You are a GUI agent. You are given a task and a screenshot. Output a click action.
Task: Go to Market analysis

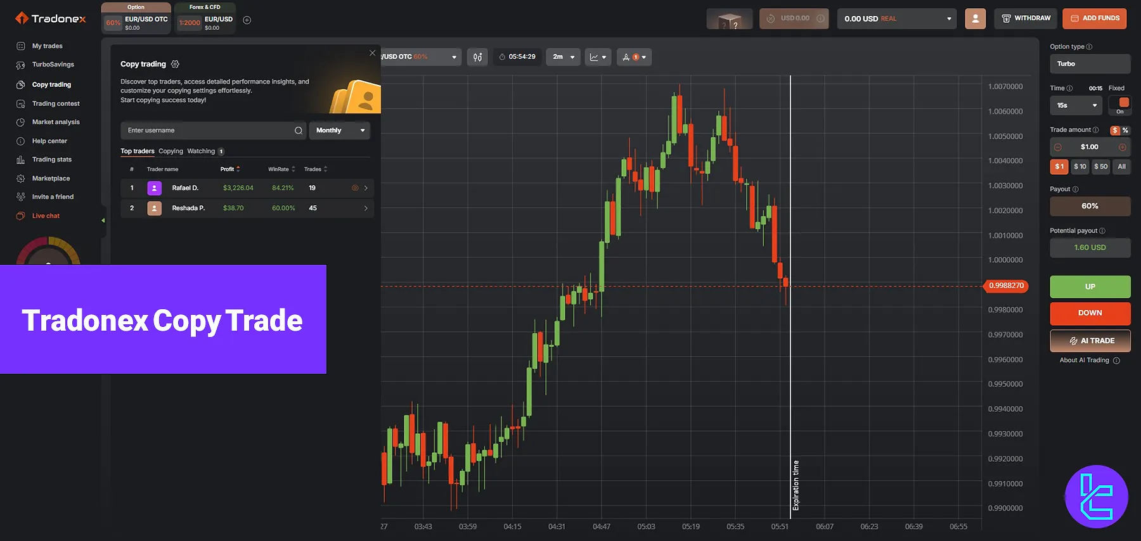click(x=56, y=122)
